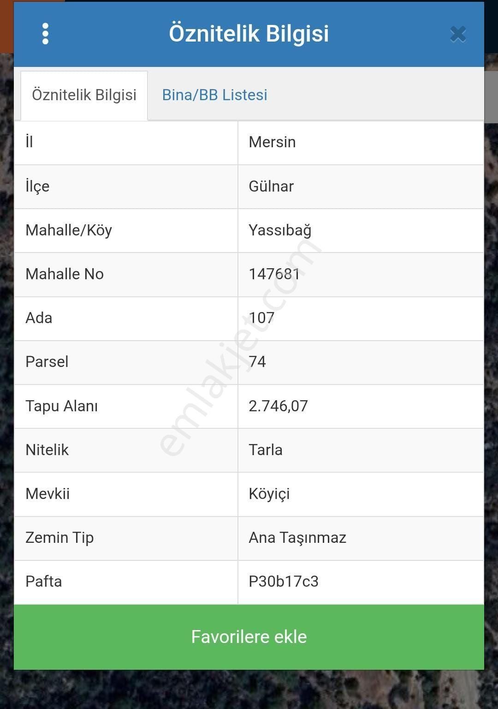
Task: Click the Ada value 107
Action: (261, 318)
